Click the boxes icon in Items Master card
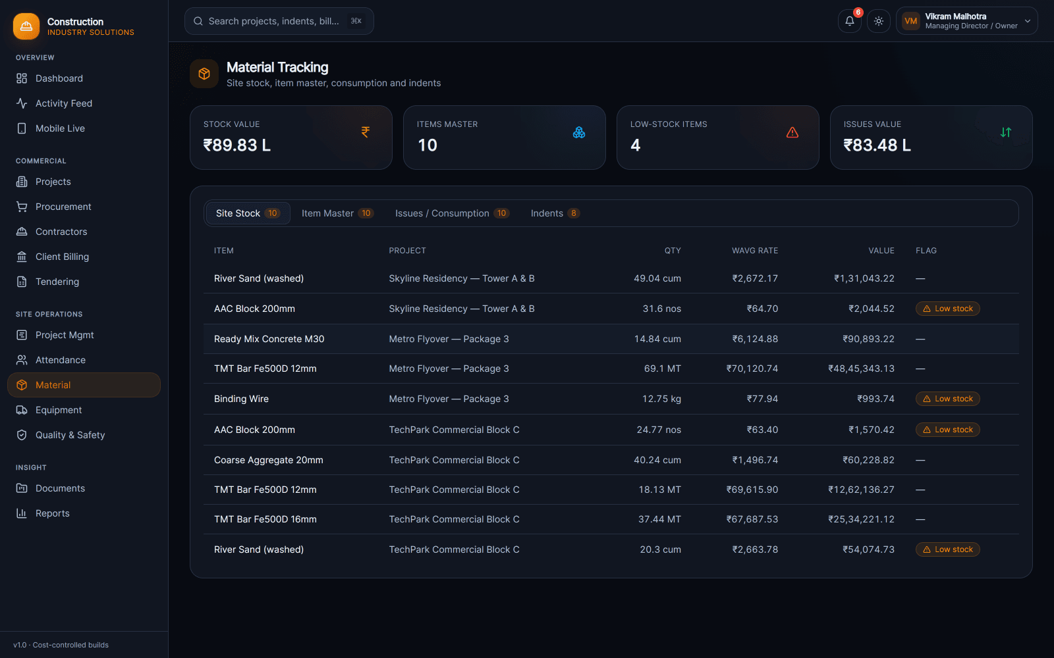The height and width of the screenshot is (658, 1054). point(579,132)
